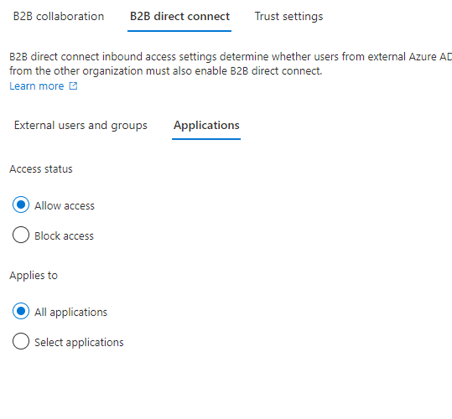Image resolution: width=452 pixels, height=419 pixels.
Task: Select the B2B direct connect tab
Action: coord(179,16)
